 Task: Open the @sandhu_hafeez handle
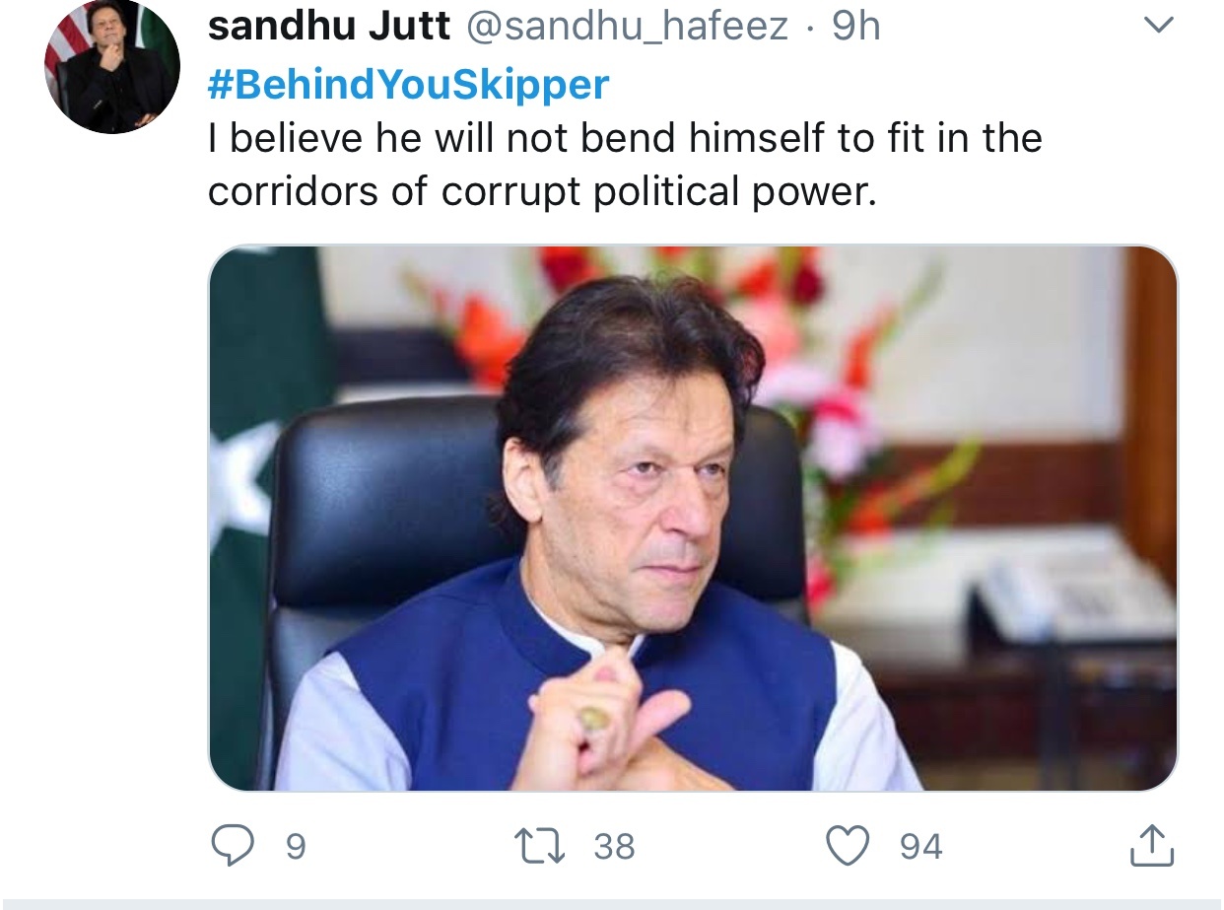point(627,28)
